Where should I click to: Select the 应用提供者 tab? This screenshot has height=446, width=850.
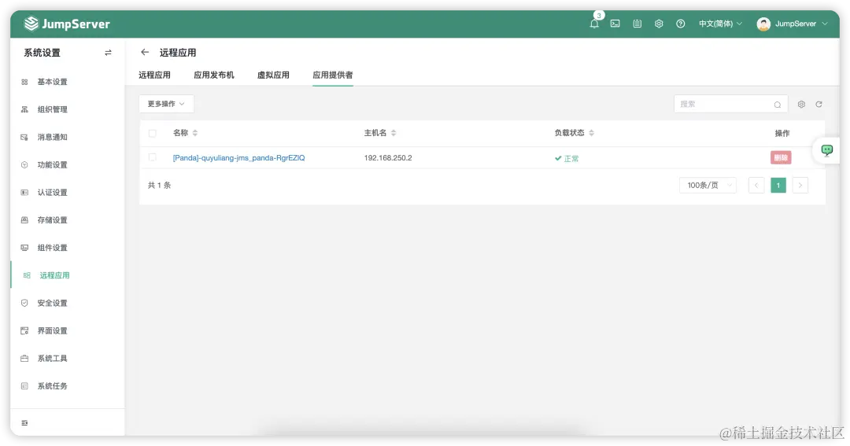pos(333,75)
